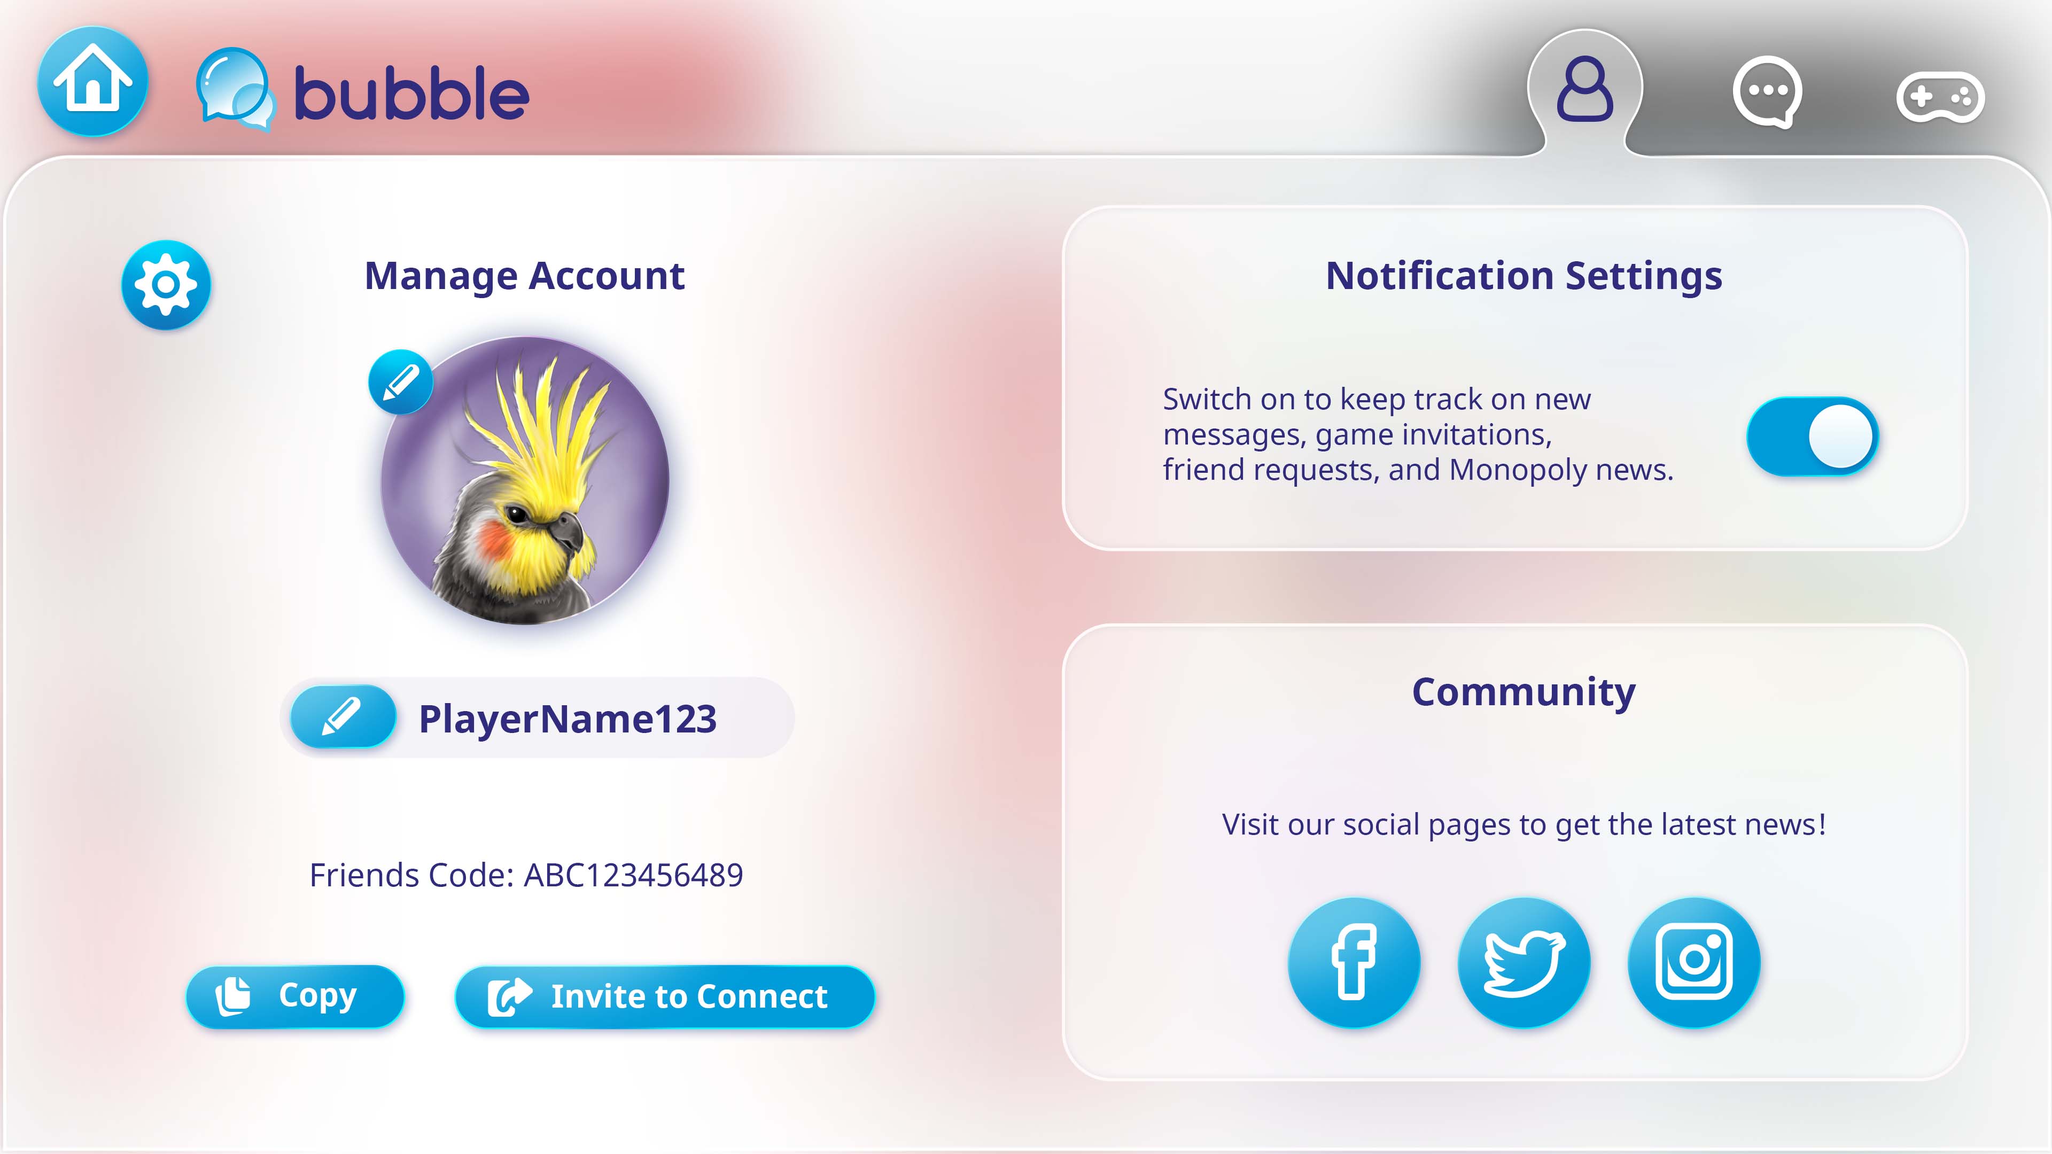
Task: Click the Friends Code ABC123456489 text
Action: 526,875
